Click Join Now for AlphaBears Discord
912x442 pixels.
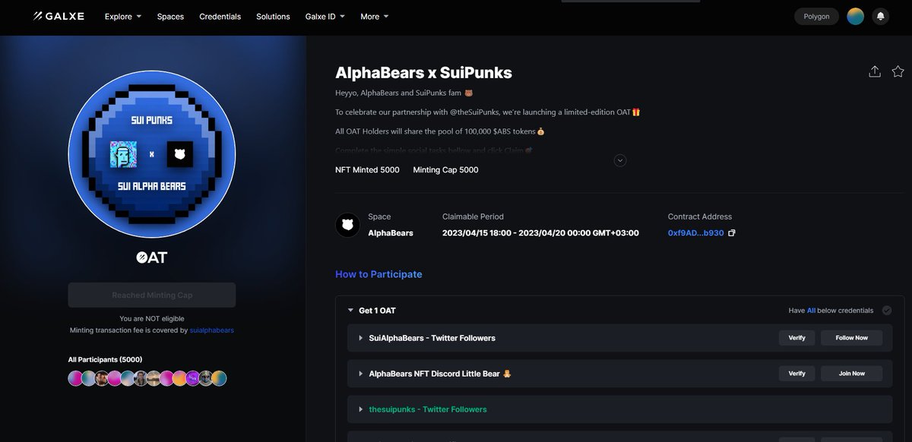point(851,374)
